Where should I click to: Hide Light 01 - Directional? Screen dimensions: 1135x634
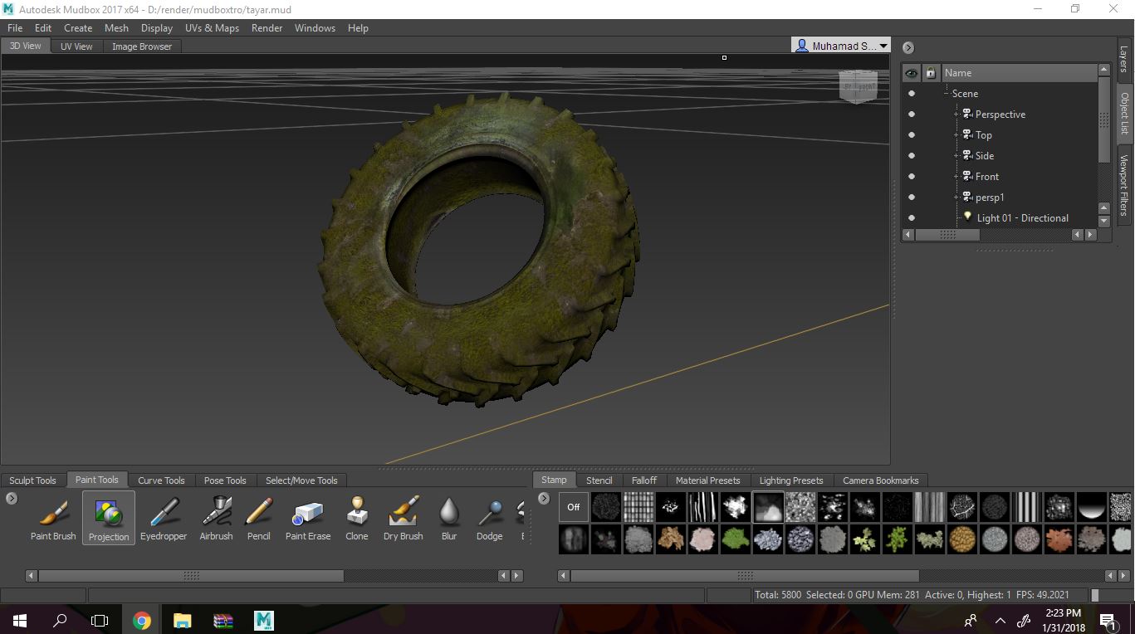pos(912,218)
